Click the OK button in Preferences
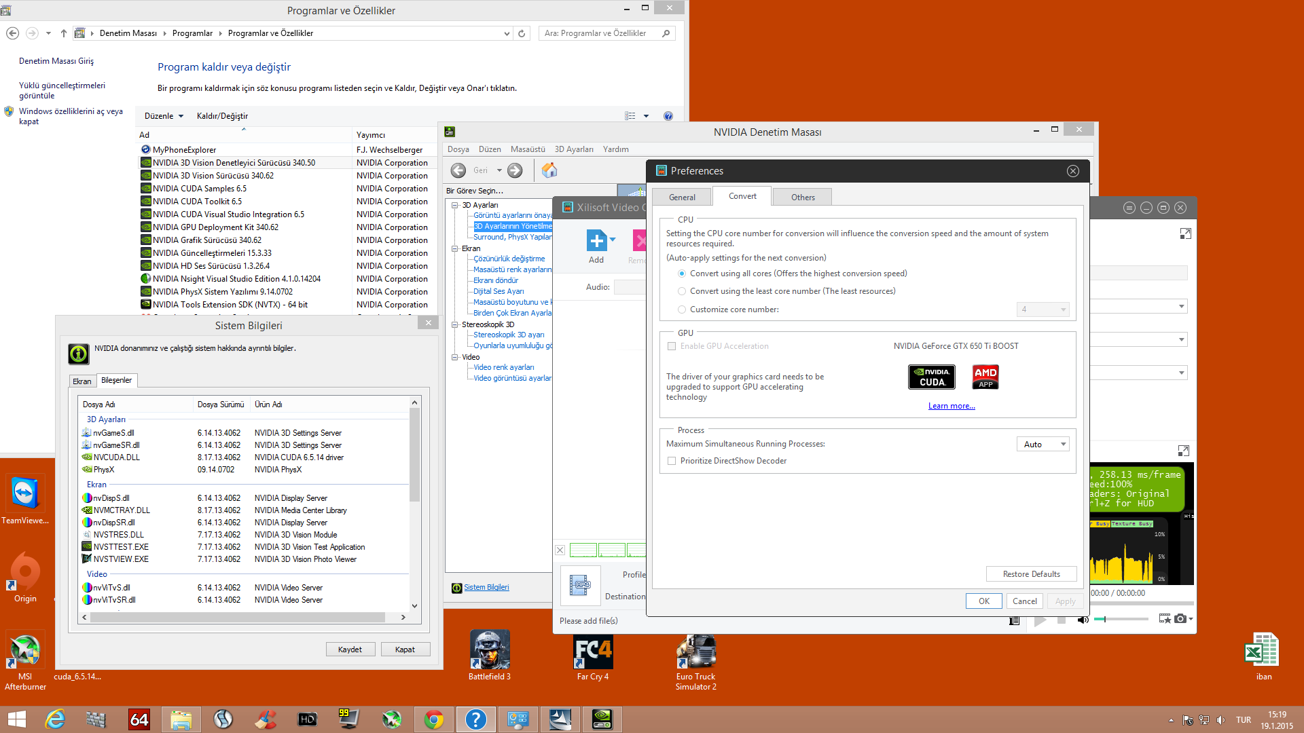Screen dimensions: 1304x733 pyautogui.click(x=984, y=601)
